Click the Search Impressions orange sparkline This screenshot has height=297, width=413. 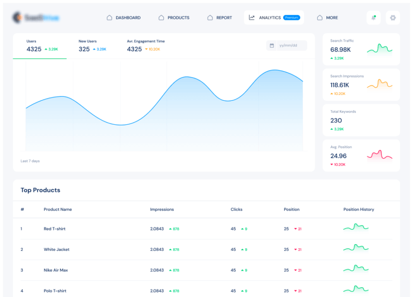click(x=380, y=84)
